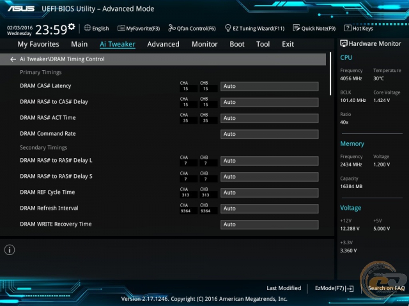Open DRAM RAS# to CAS# Delay Auto field

tap(270, 102)
